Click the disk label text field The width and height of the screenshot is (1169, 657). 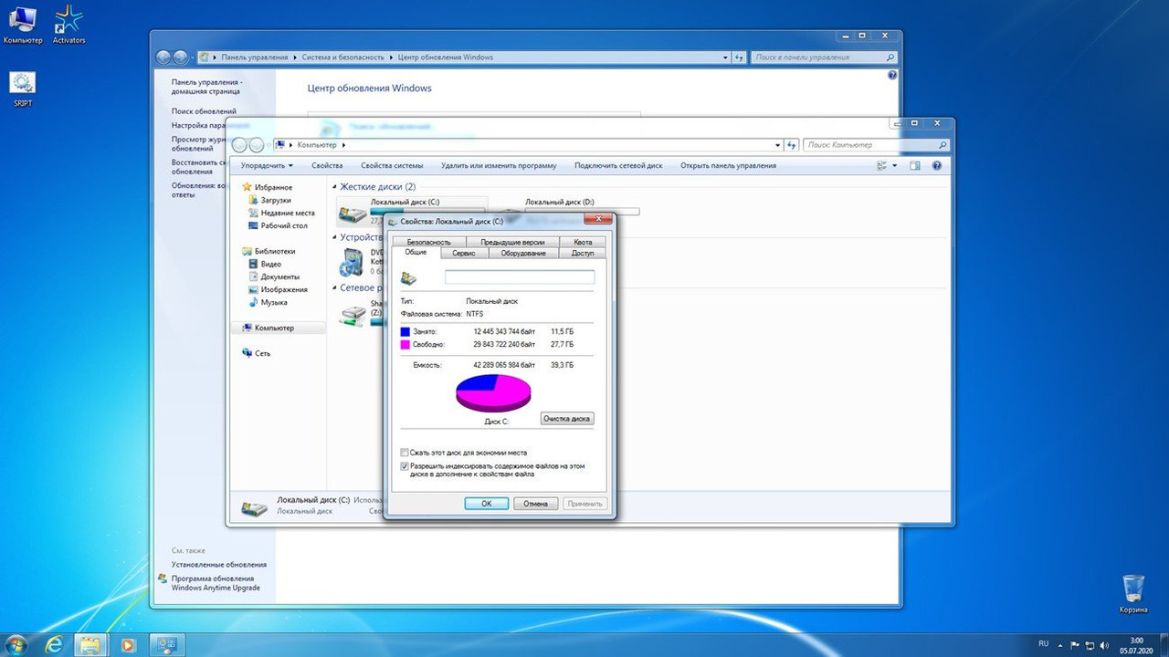519,276
